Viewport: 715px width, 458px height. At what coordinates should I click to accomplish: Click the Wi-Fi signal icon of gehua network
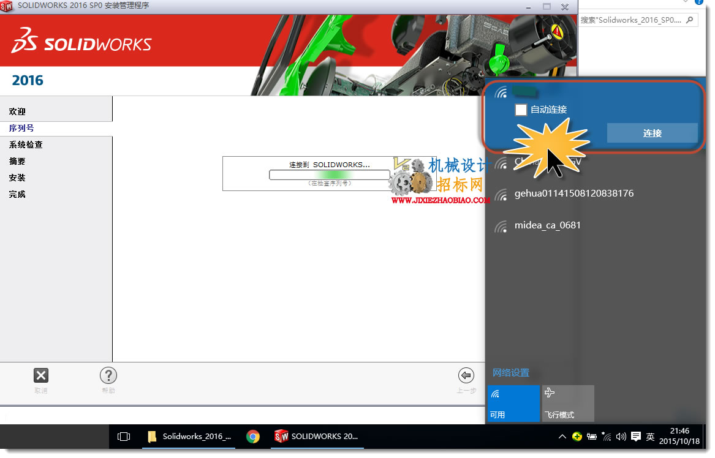[x=501, y=195]
